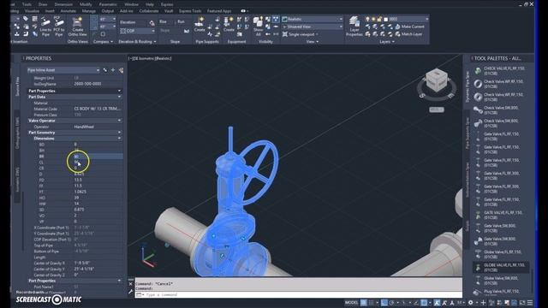This screenshot has width=548, height=308.
Task: Click the Line to Pipe tool
Action: coord(45,27)
